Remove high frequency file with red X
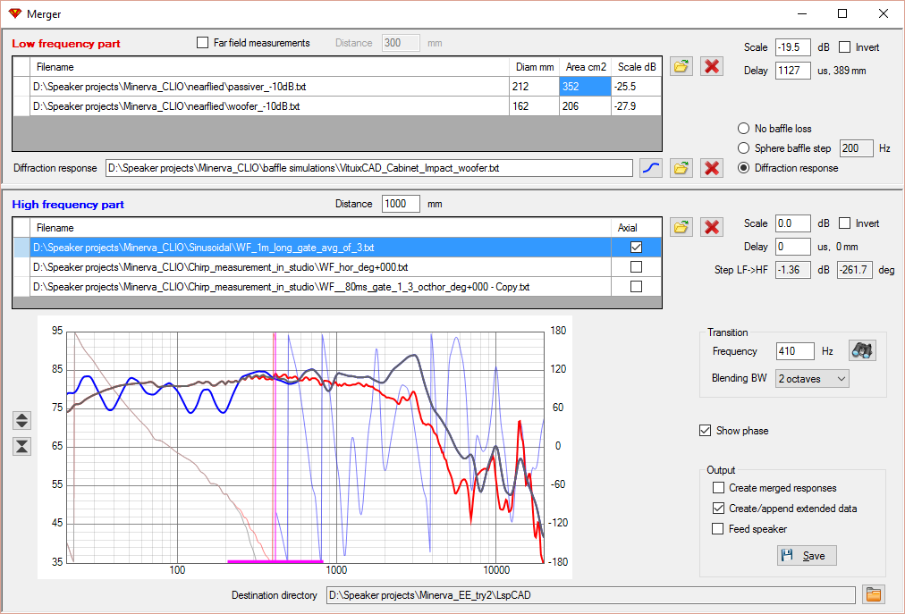The image size is (905, 614). (712, 227)
